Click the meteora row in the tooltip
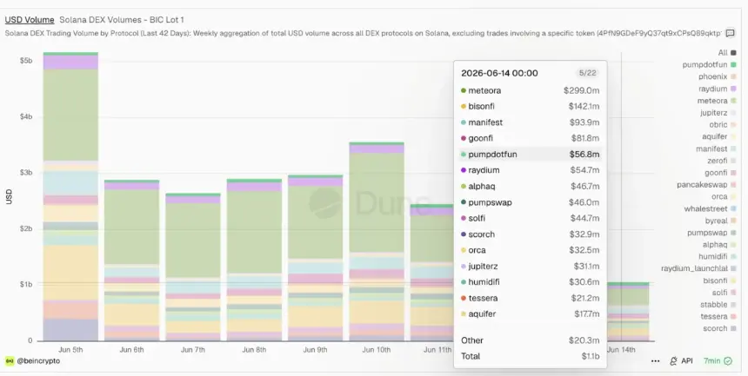This screenshot has height=376, width=748. (530, 90)
